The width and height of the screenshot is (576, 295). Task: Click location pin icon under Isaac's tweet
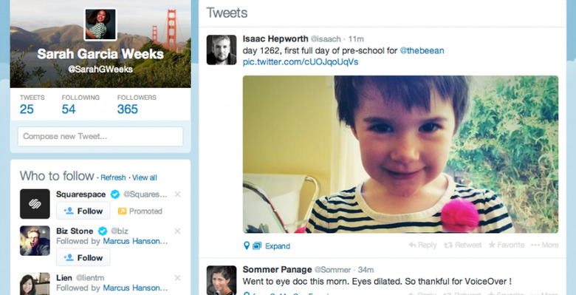pos(247,245)
